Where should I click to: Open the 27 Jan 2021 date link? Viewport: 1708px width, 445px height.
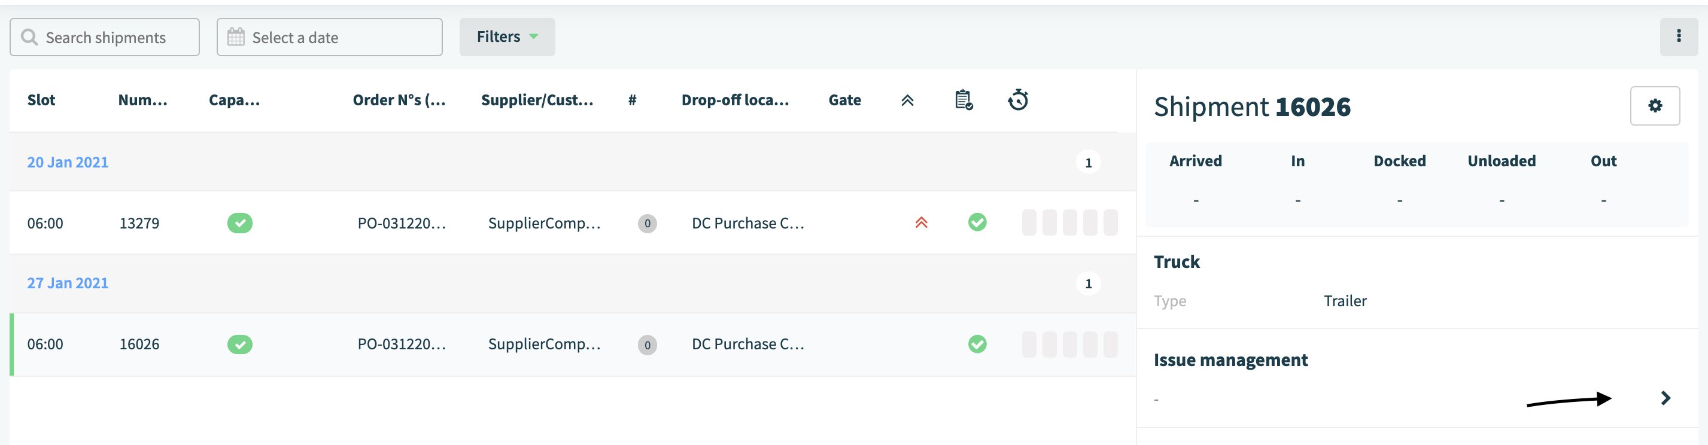pos(67,284)
